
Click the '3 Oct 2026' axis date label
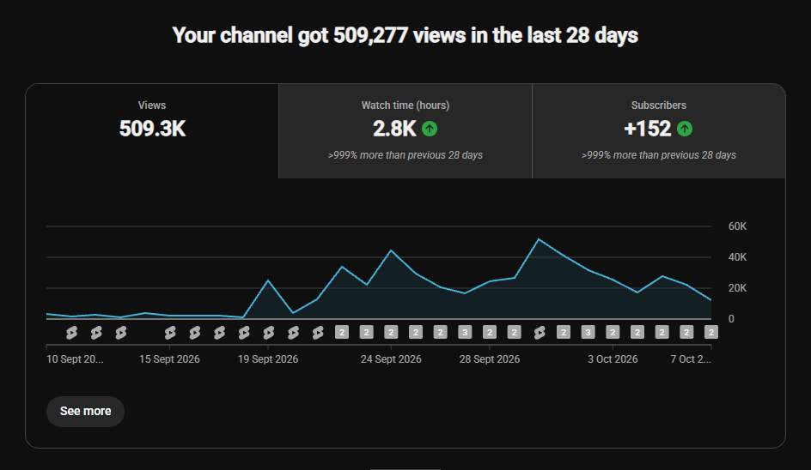click(x=613, y=359)
